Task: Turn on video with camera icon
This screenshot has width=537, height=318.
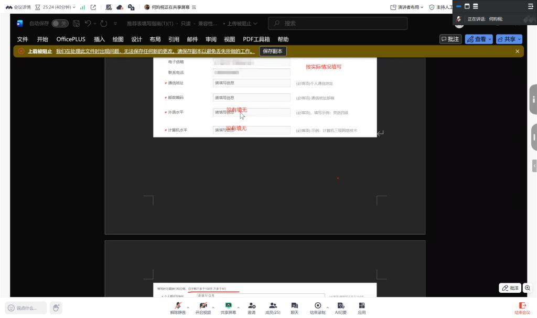Action: tap(203, 306)
